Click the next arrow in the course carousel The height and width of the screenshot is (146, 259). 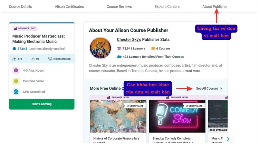tap(228, 139)
